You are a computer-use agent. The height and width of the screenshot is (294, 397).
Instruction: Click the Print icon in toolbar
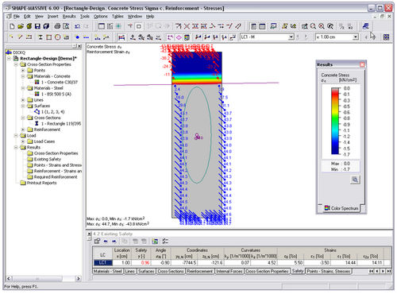(57, 26)
